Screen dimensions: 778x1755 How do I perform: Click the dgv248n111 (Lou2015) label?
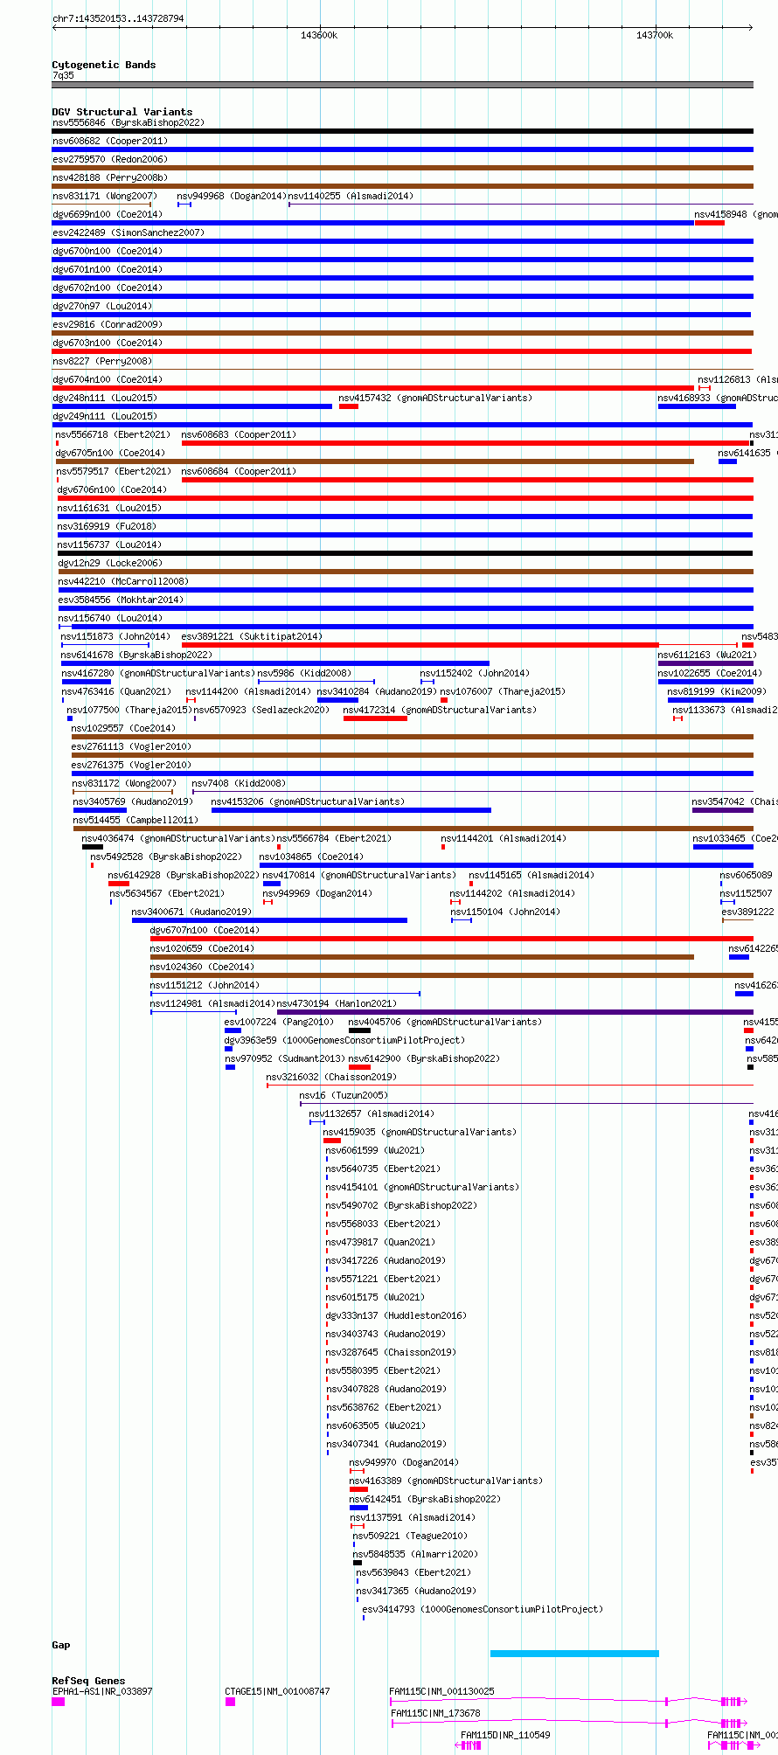pos(105,398)
